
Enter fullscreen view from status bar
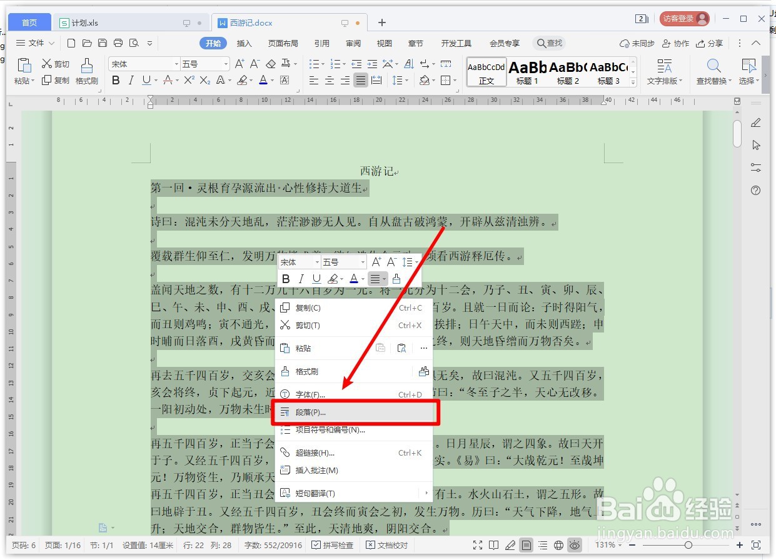tap(478, 545)
